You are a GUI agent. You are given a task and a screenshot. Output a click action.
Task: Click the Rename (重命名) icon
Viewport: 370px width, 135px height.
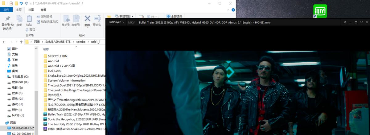tap(97, 18)
